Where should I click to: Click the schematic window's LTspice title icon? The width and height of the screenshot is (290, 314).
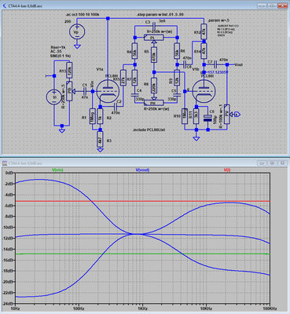pyautogui.click(x=5, y=5)
